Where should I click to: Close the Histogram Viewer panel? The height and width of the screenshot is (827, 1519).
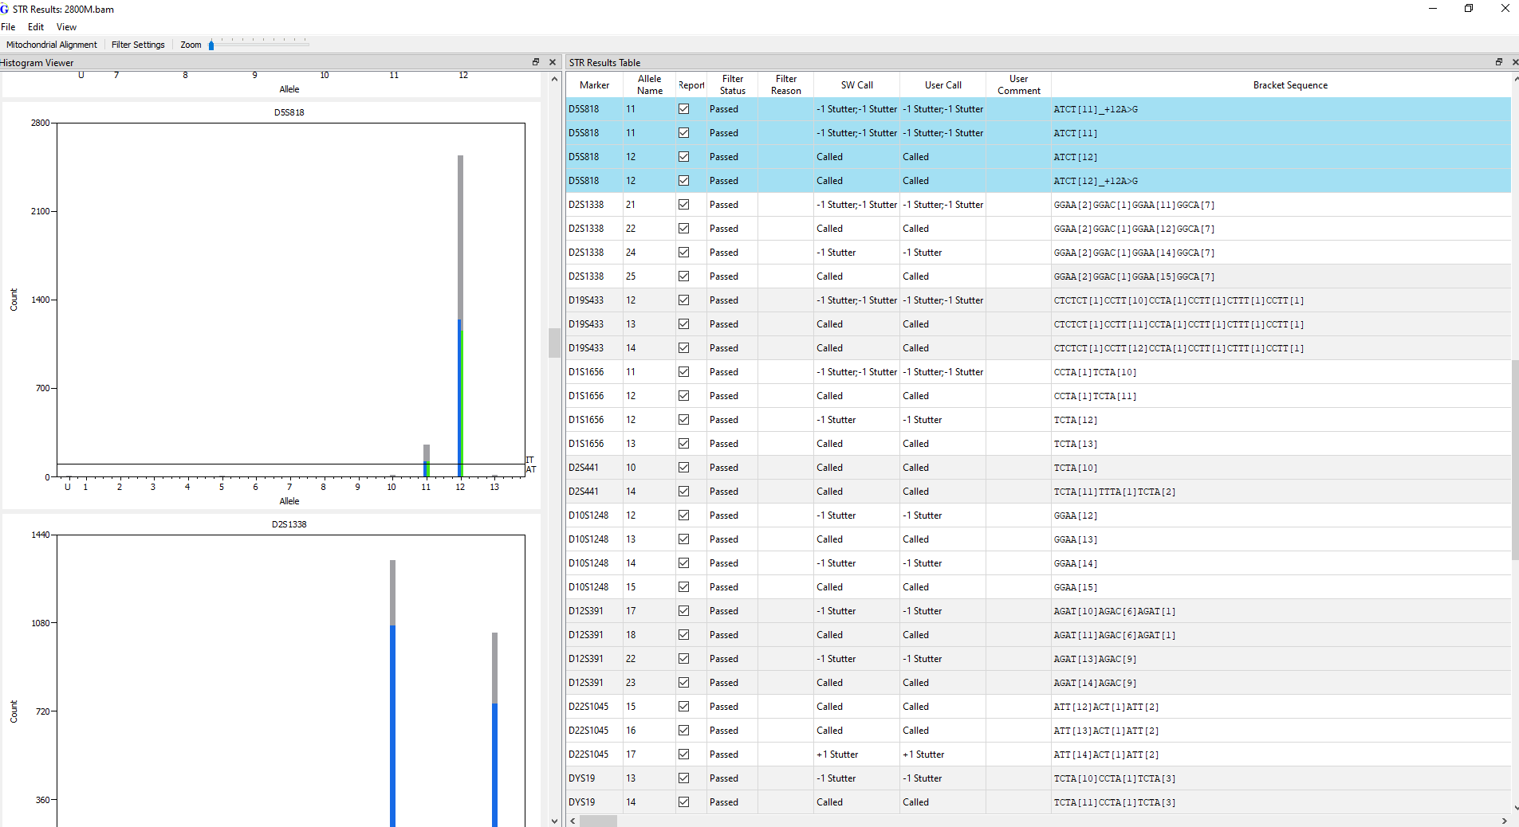pyautogui.click(x=553, y=62)
